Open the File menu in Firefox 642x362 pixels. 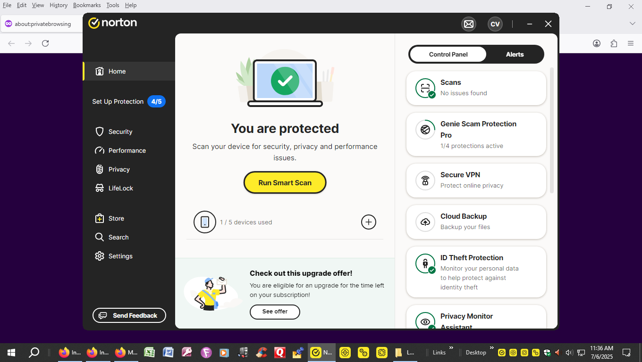pyautogui.click(x=7, y=5)
